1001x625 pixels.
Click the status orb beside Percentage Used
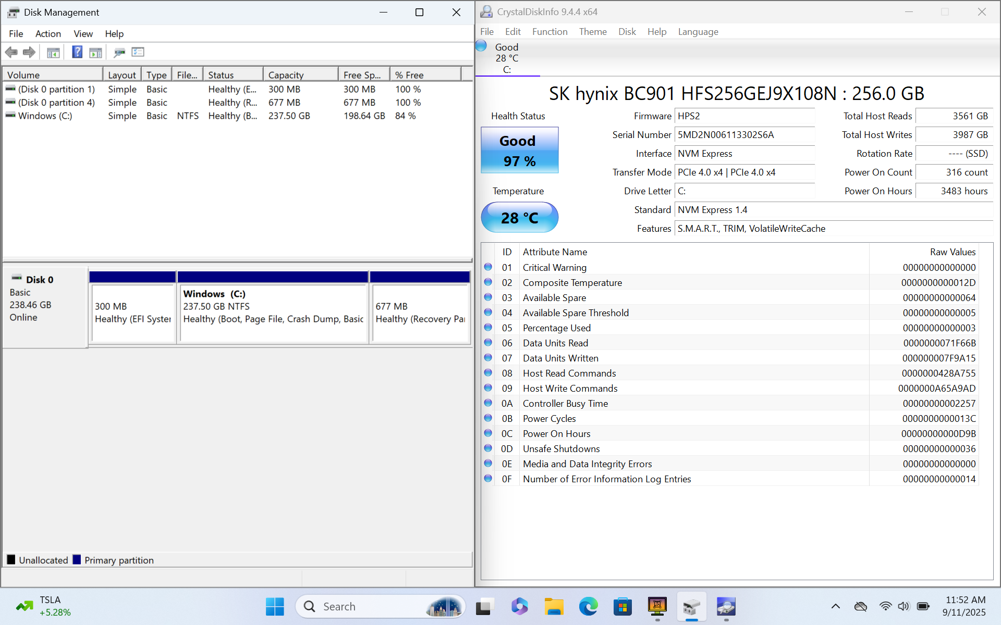[488, 327]
